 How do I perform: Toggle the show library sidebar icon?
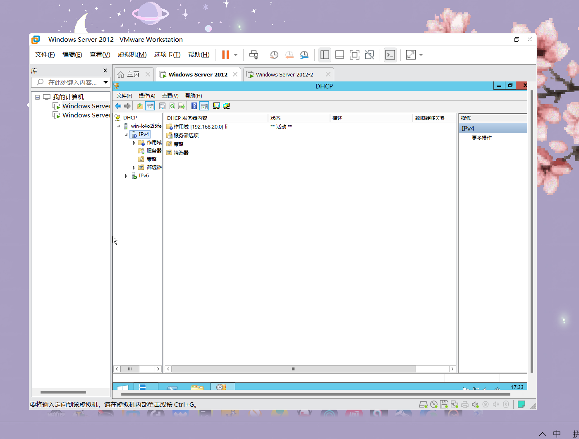point(325,55)
